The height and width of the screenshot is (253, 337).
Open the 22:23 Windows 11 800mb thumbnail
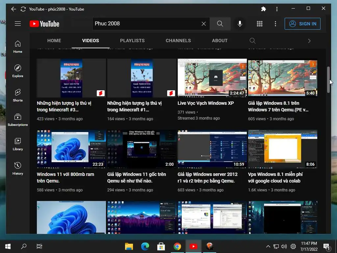[x=71, y=149]
